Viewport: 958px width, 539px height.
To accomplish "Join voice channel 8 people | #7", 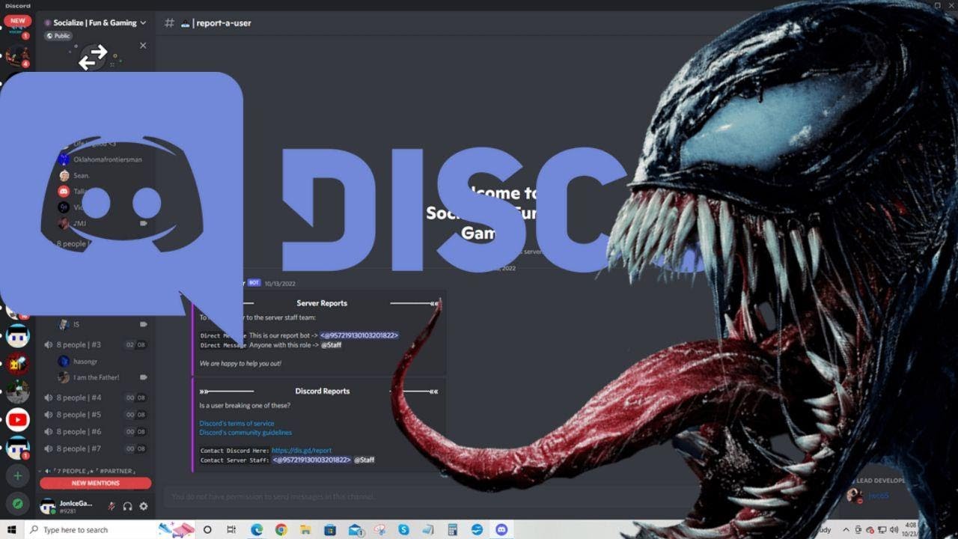I will tap(95, 448).
